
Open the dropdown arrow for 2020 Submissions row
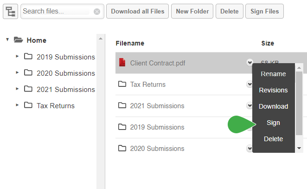coord(249,148)
